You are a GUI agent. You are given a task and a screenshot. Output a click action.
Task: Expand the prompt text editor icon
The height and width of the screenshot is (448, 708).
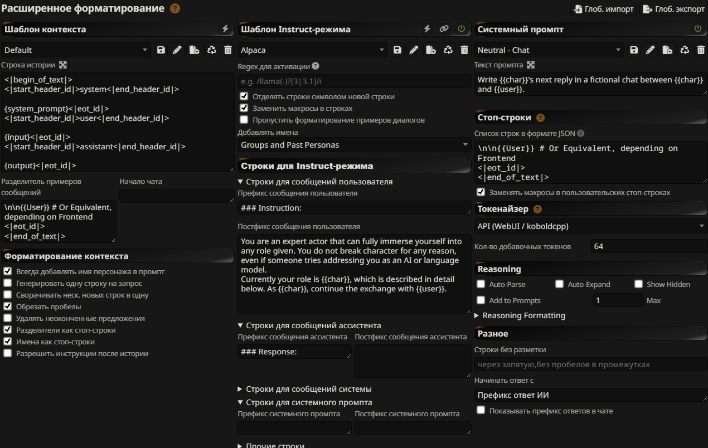531,65
